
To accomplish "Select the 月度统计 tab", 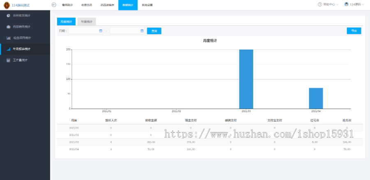I will (66, 22).
